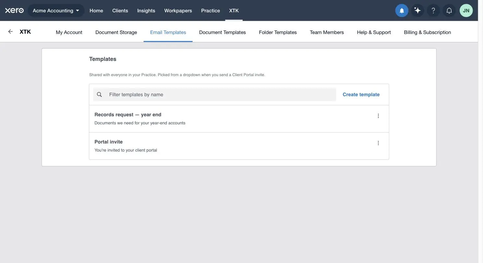Select the Email Templates tab

pyautogui.click(x=168, y=32)
